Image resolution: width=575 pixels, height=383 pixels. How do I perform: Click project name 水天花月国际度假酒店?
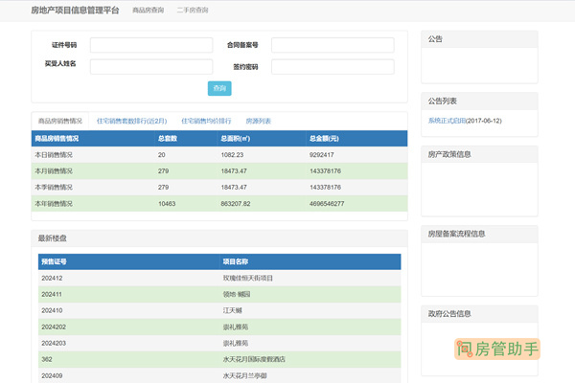(x=254, y=359)
